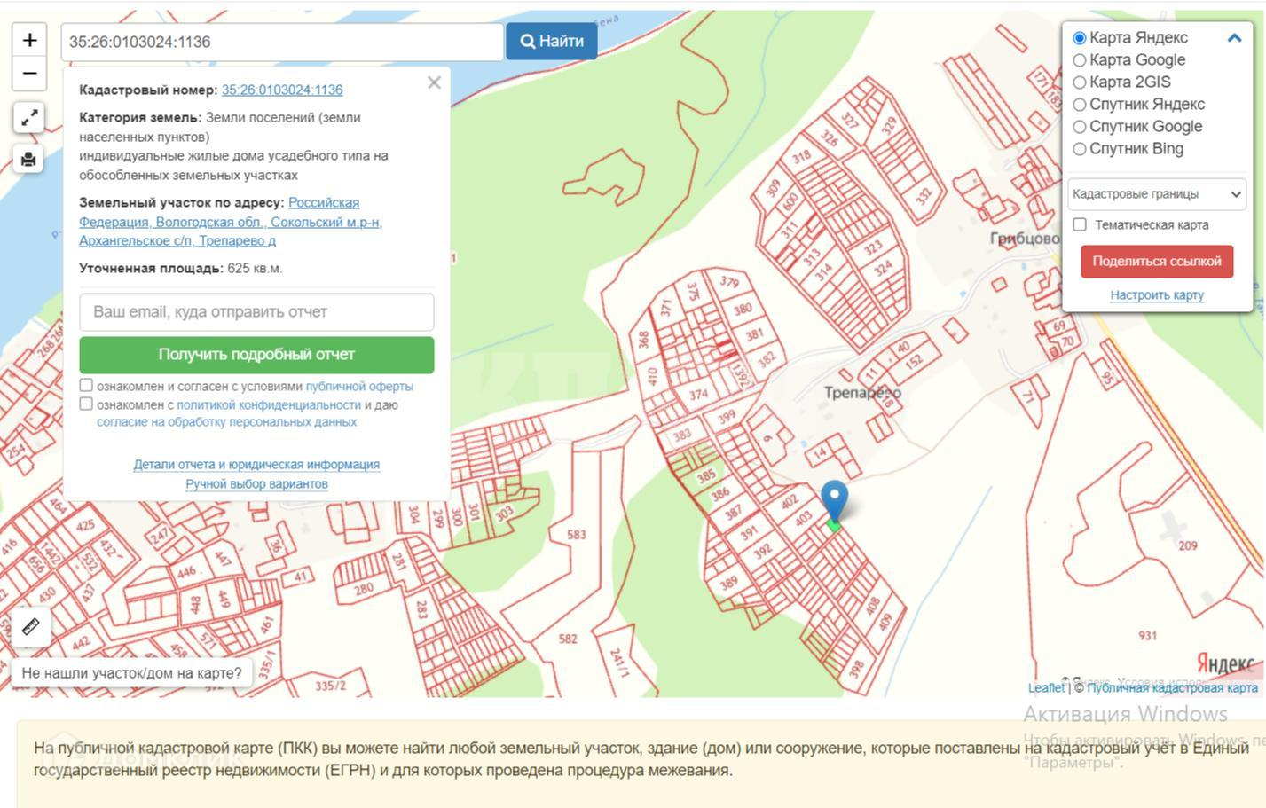
Task: Accept the публичной оферты terms checkbox
Action: pos(86,385)
